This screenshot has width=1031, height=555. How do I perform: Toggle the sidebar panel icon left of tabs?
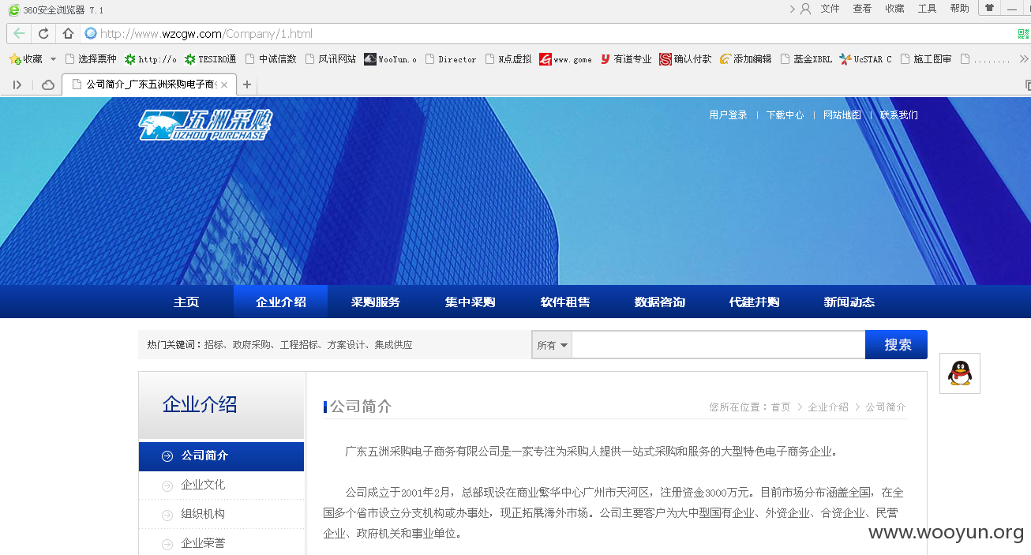(17, 84)
